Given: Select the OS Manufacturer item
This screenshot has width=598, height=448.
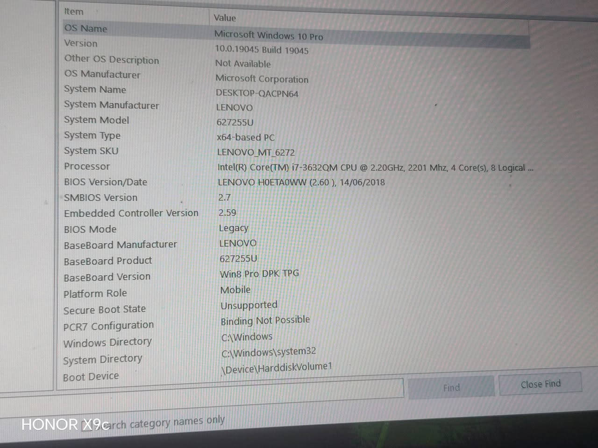Looking at the screenshot, I should [102, 74].
